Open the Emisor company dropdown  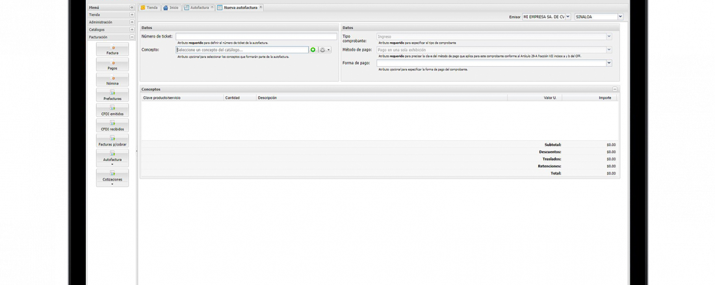(568, 17)
